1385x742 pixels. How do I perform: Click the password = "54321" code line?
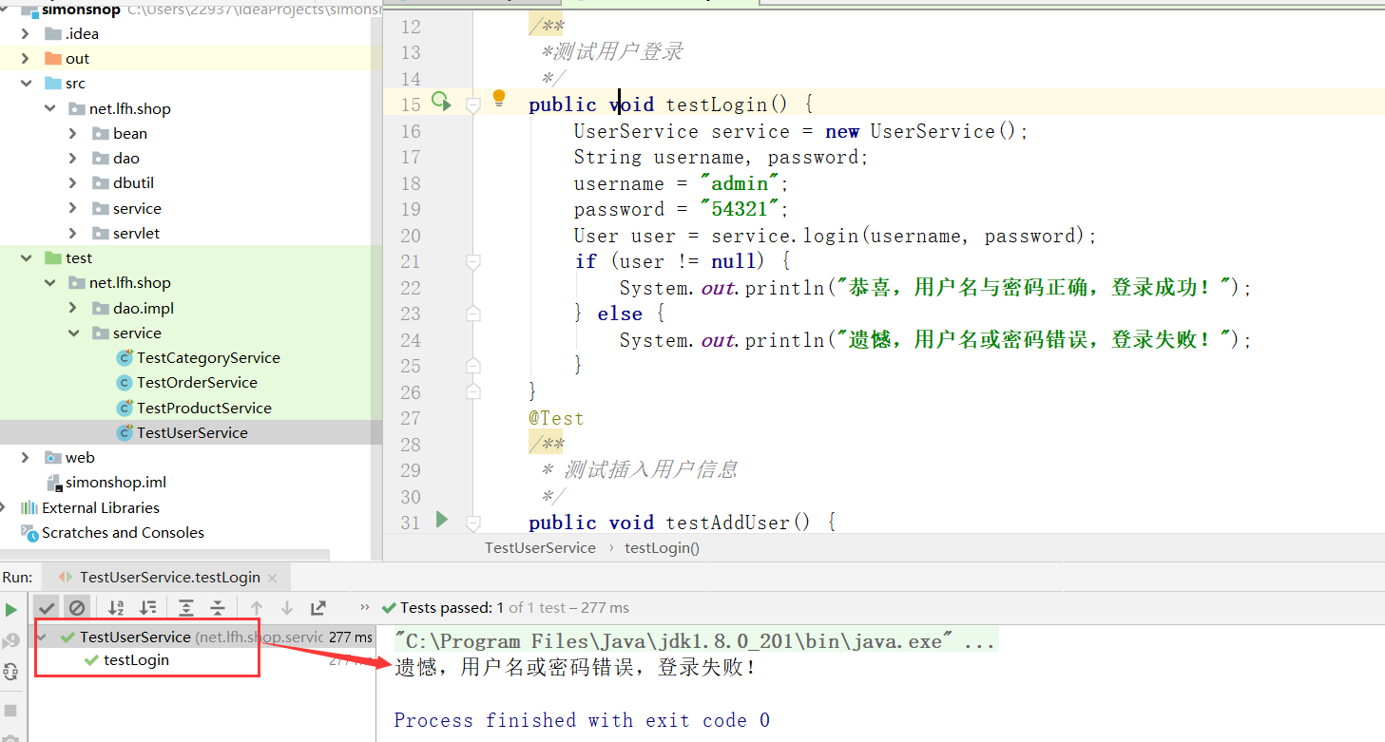click(682, 209)
